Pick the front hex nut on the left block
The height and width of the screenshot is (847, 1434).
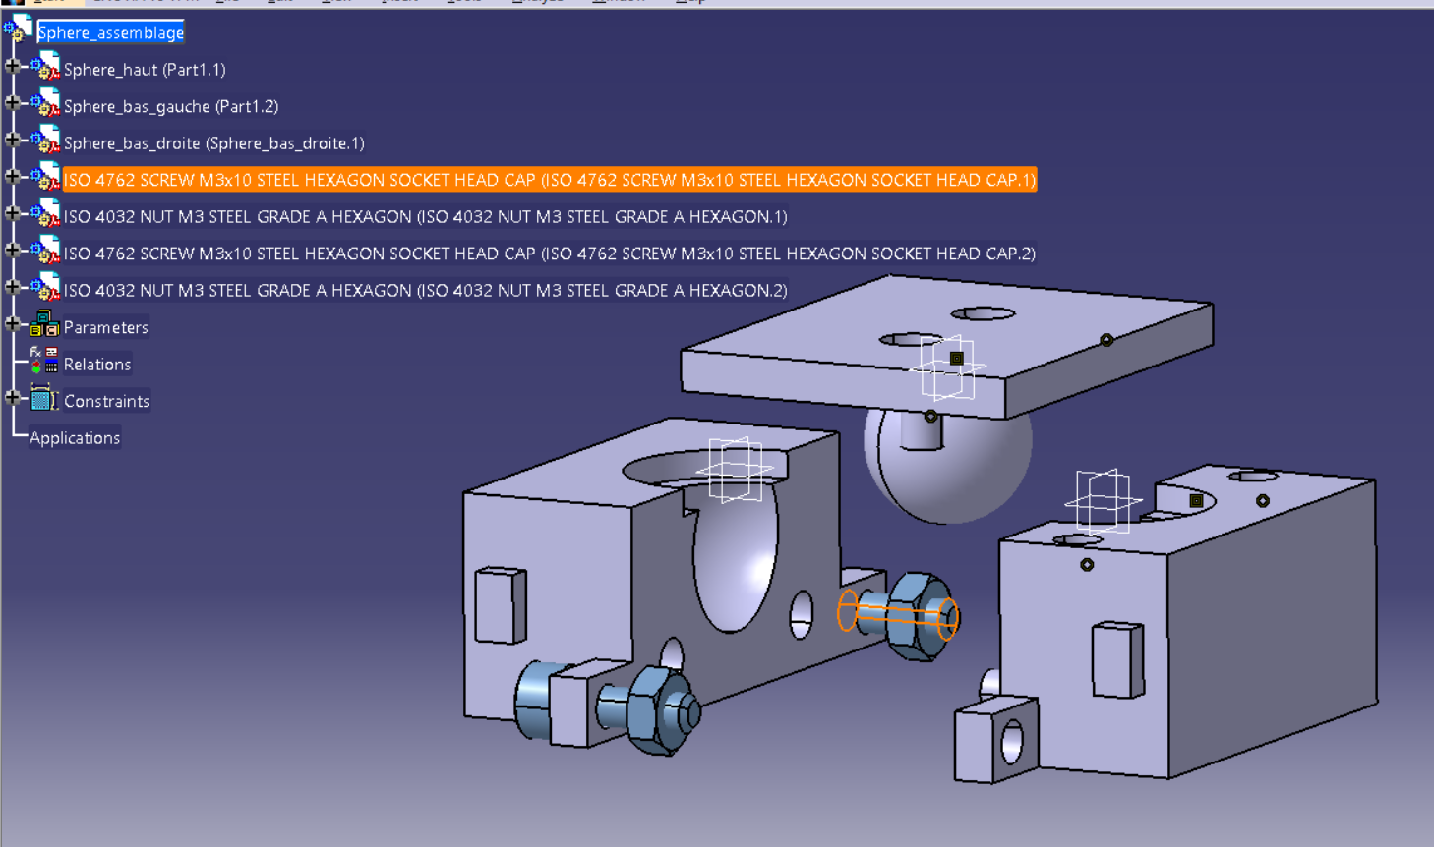tap(661, 709)
